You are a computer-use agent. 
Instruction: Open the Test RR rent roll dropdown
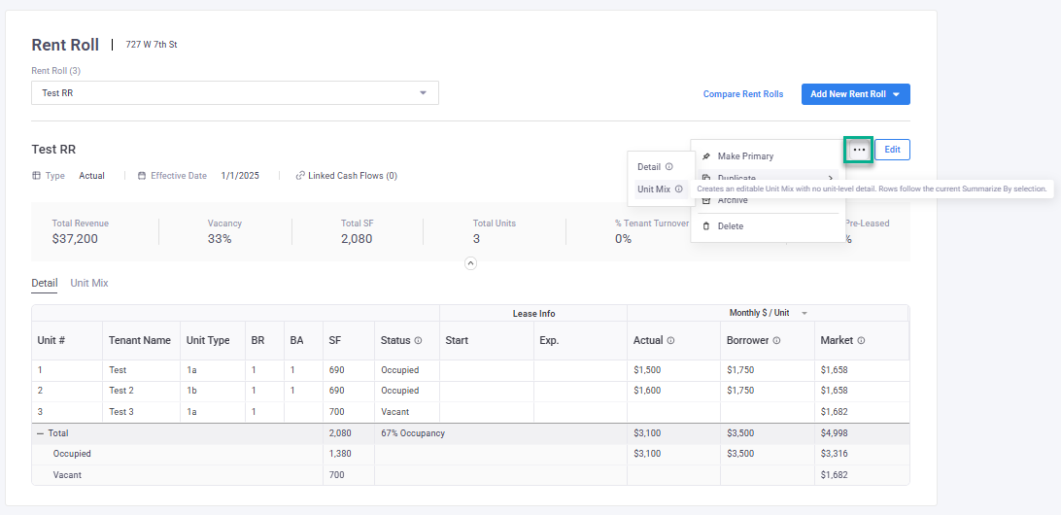(235, 92)
